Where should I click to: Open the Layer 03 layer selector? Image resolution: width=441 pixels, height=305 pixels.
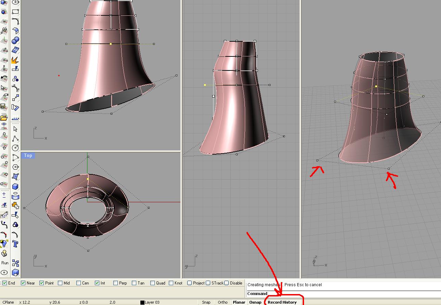(x=152, y=302)
